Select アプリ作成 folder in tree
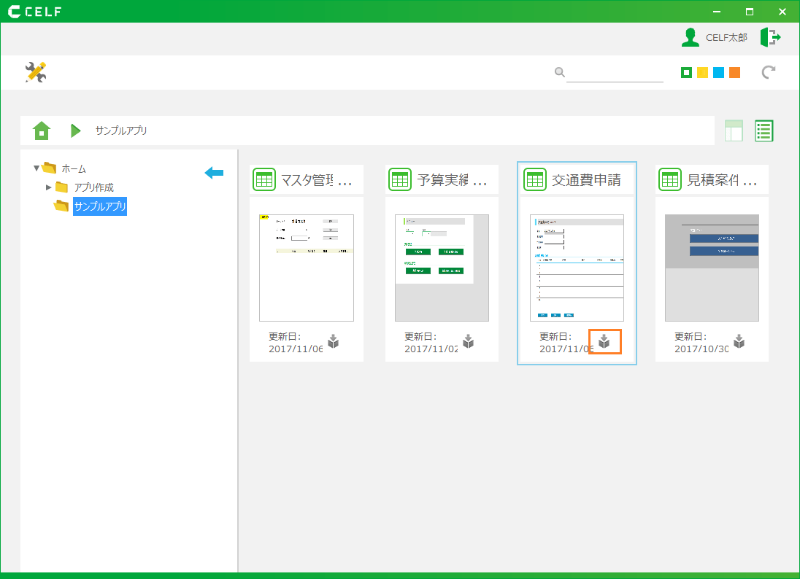This screenshot has width=800, height=579. pos(93,187)
